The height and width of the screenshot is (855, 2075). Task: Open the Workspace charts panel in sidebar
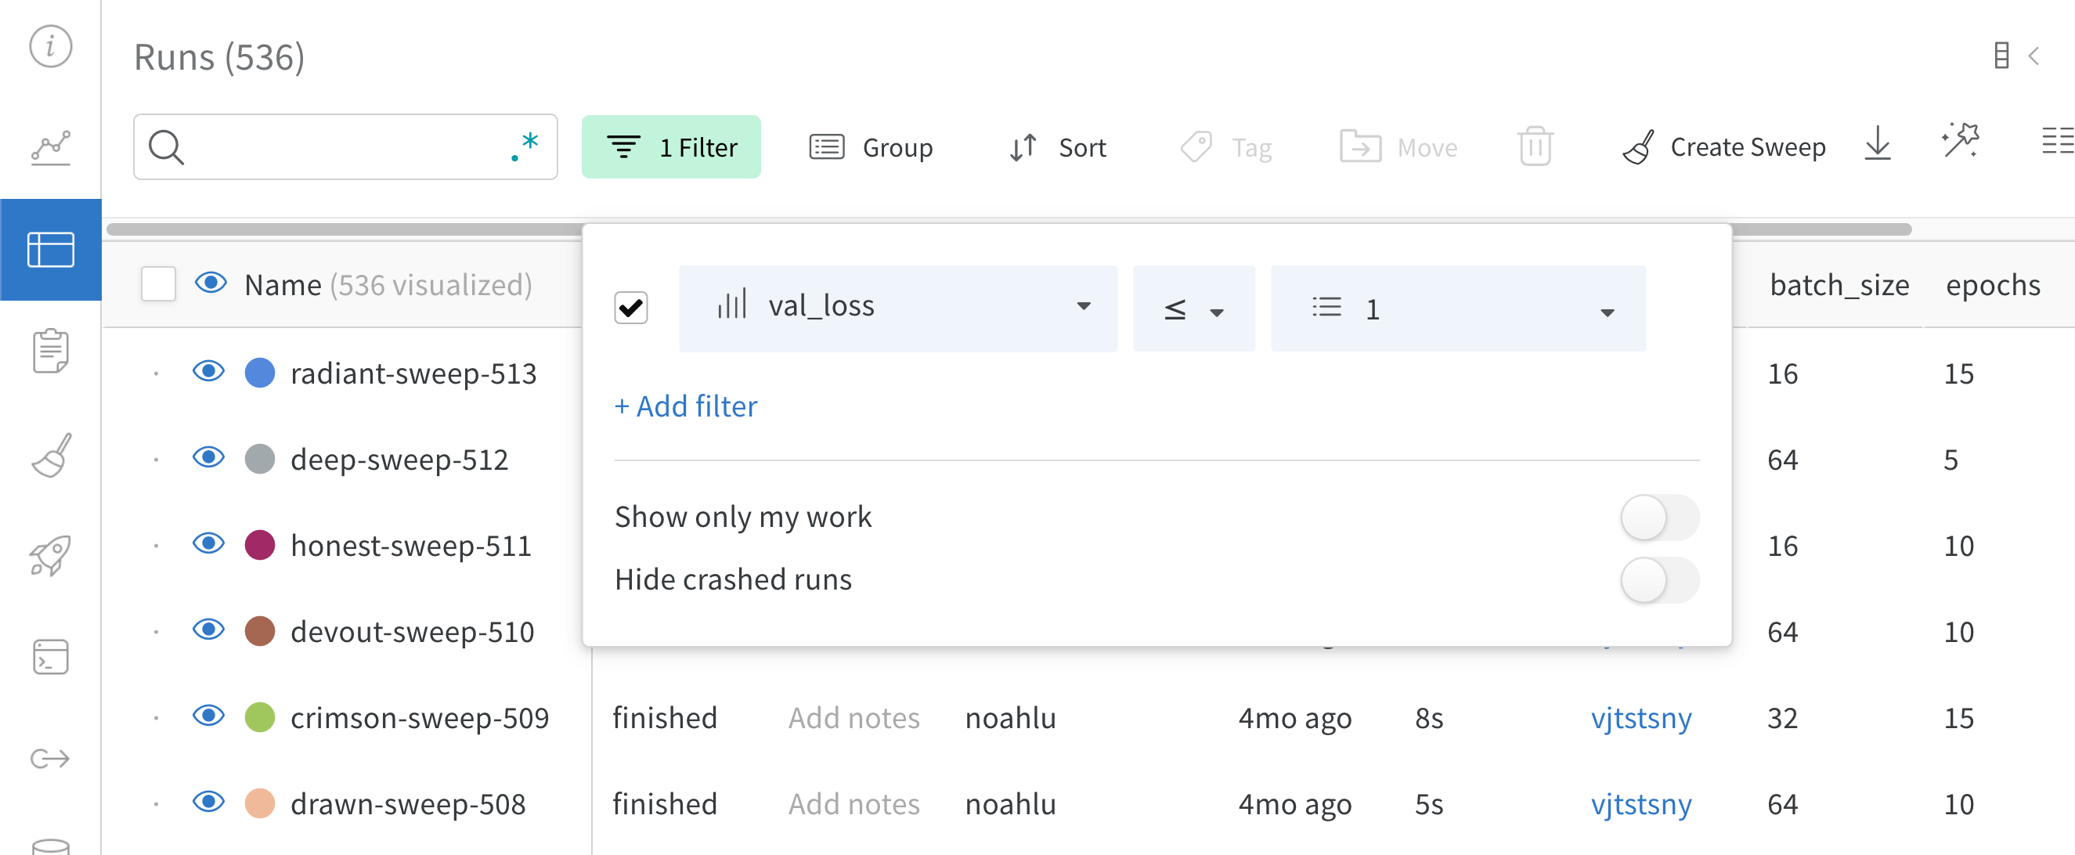tap(50, 146)
